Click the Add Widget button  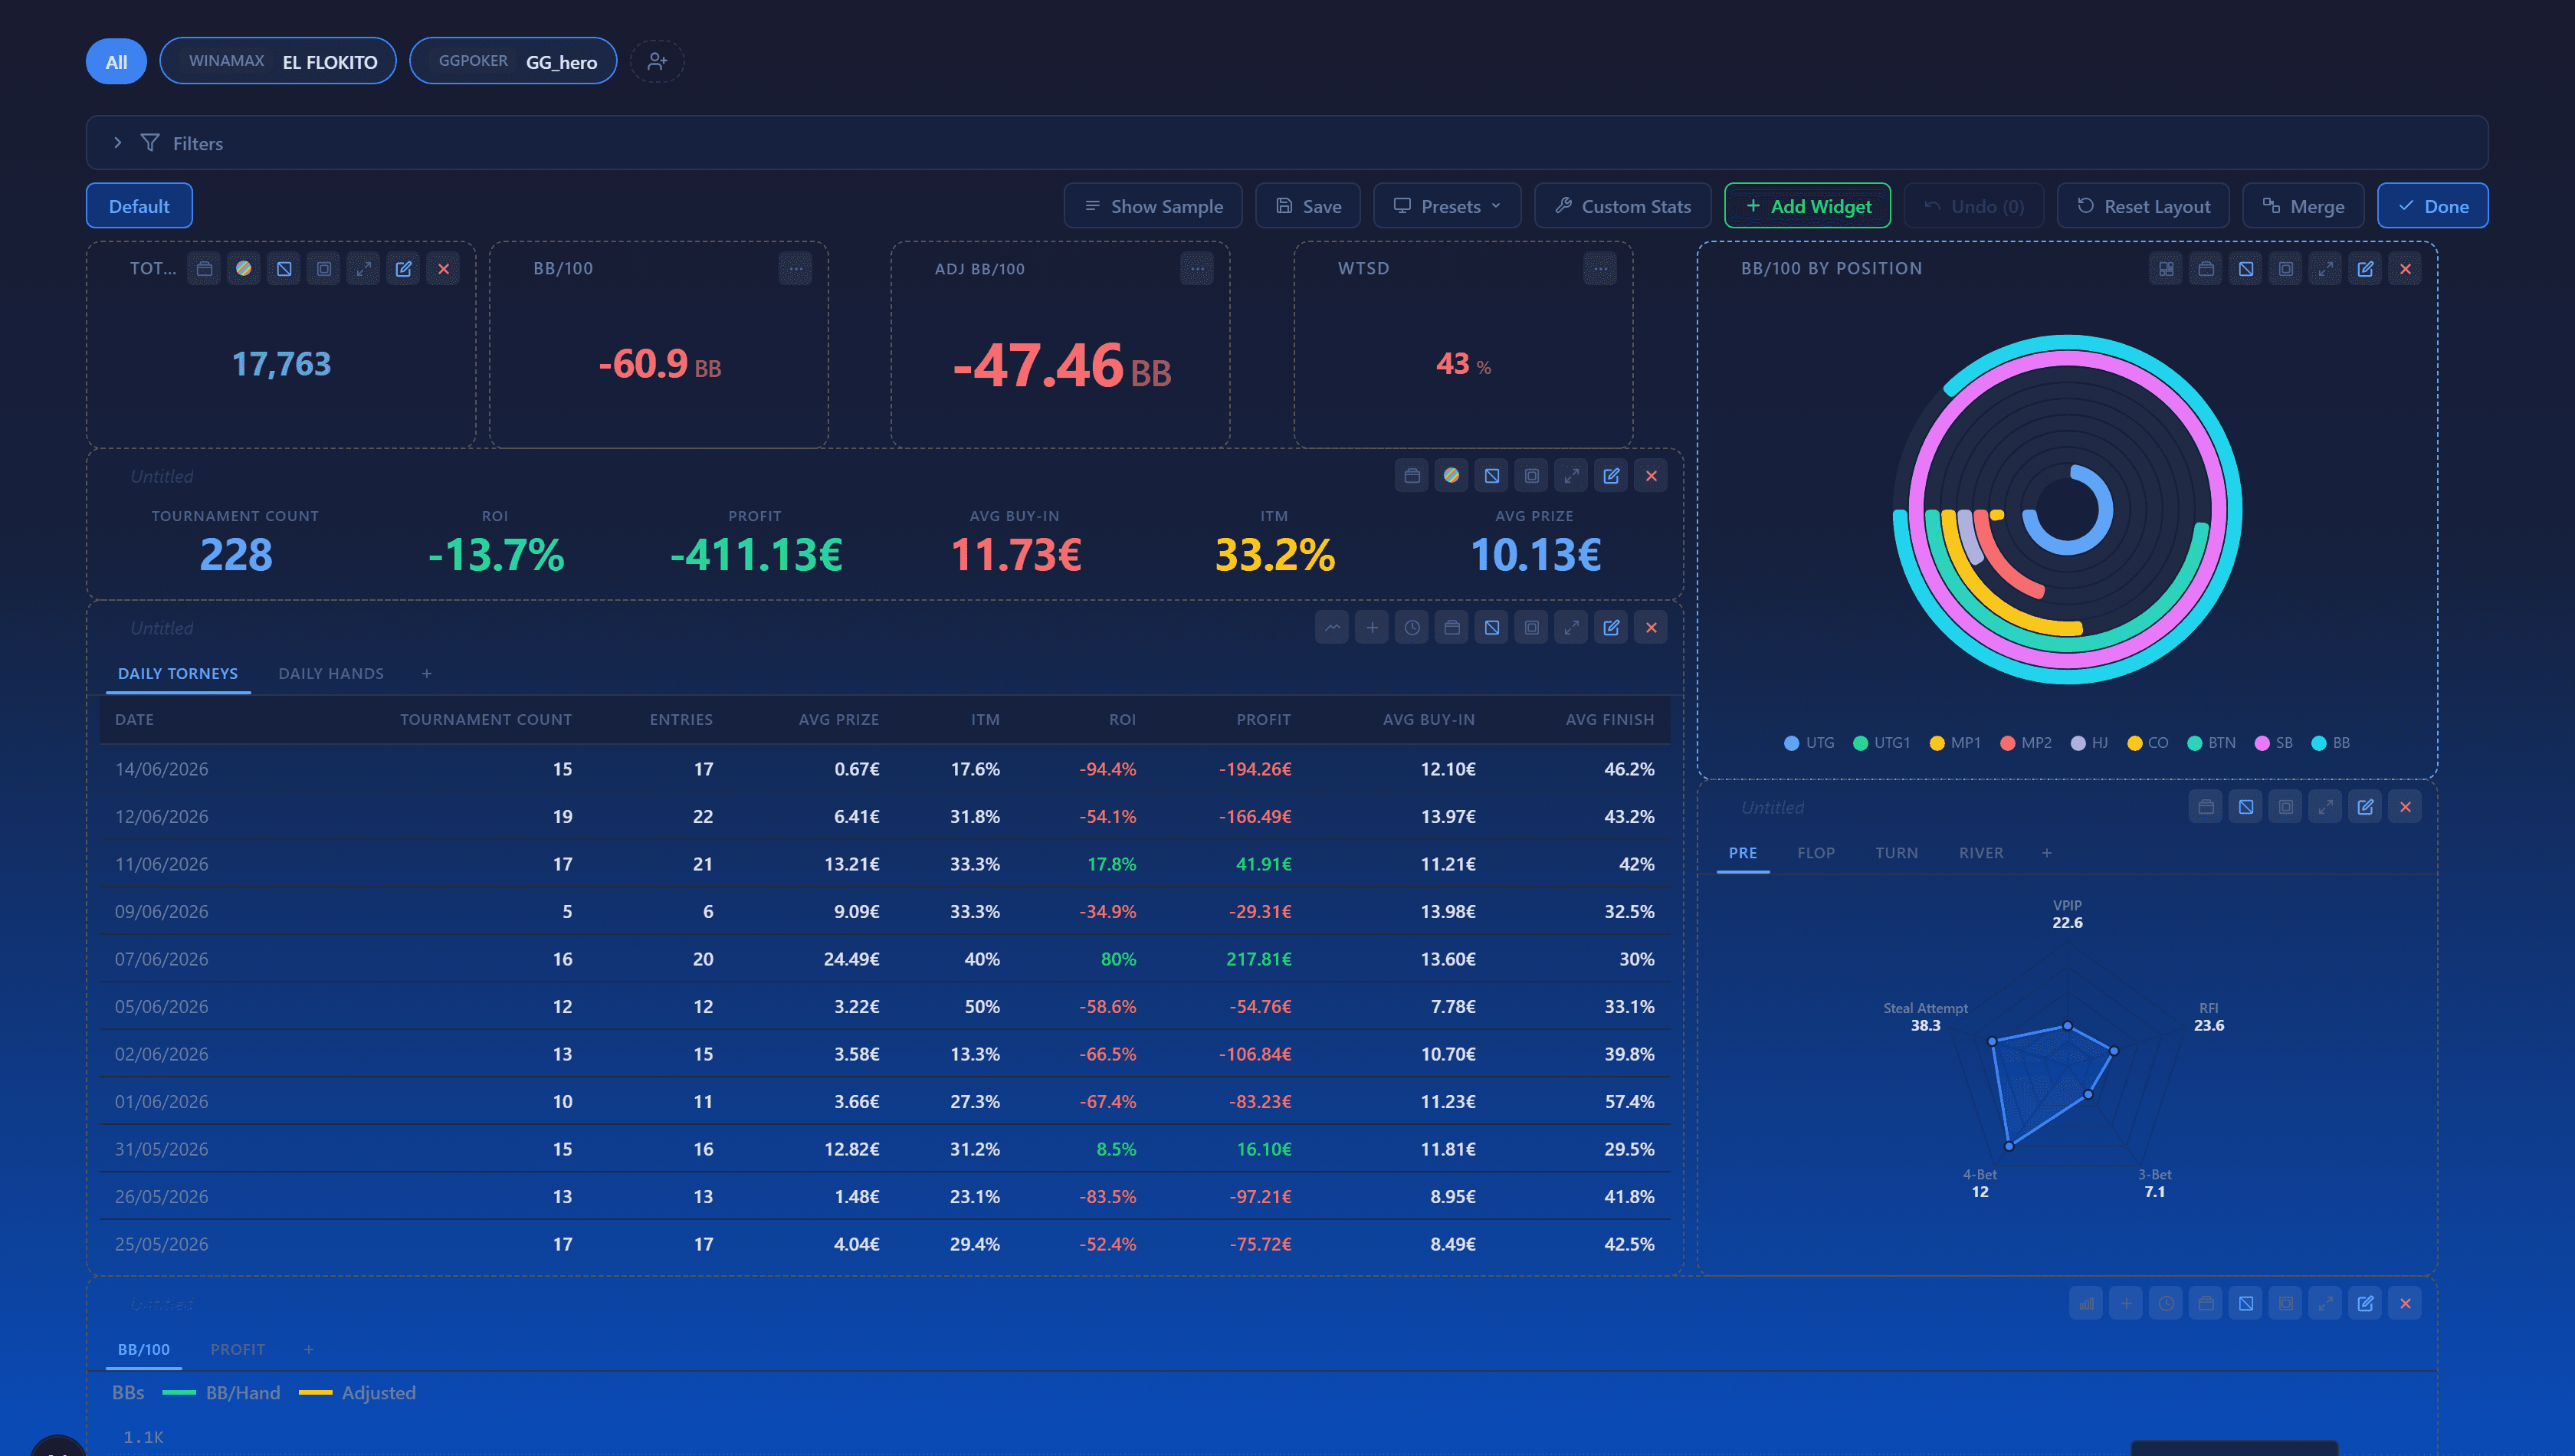click(x=1807, y=206)
